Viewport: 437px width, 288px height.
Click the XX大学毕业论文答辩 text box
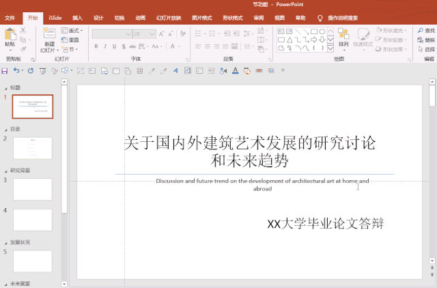326,224
